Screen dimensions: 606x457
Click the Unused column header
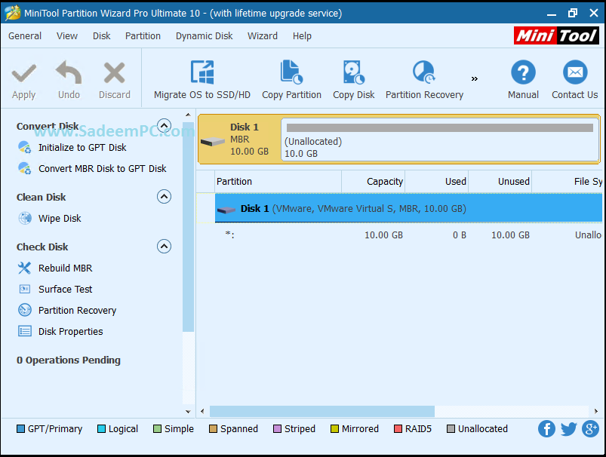click(x=500, y=182)
